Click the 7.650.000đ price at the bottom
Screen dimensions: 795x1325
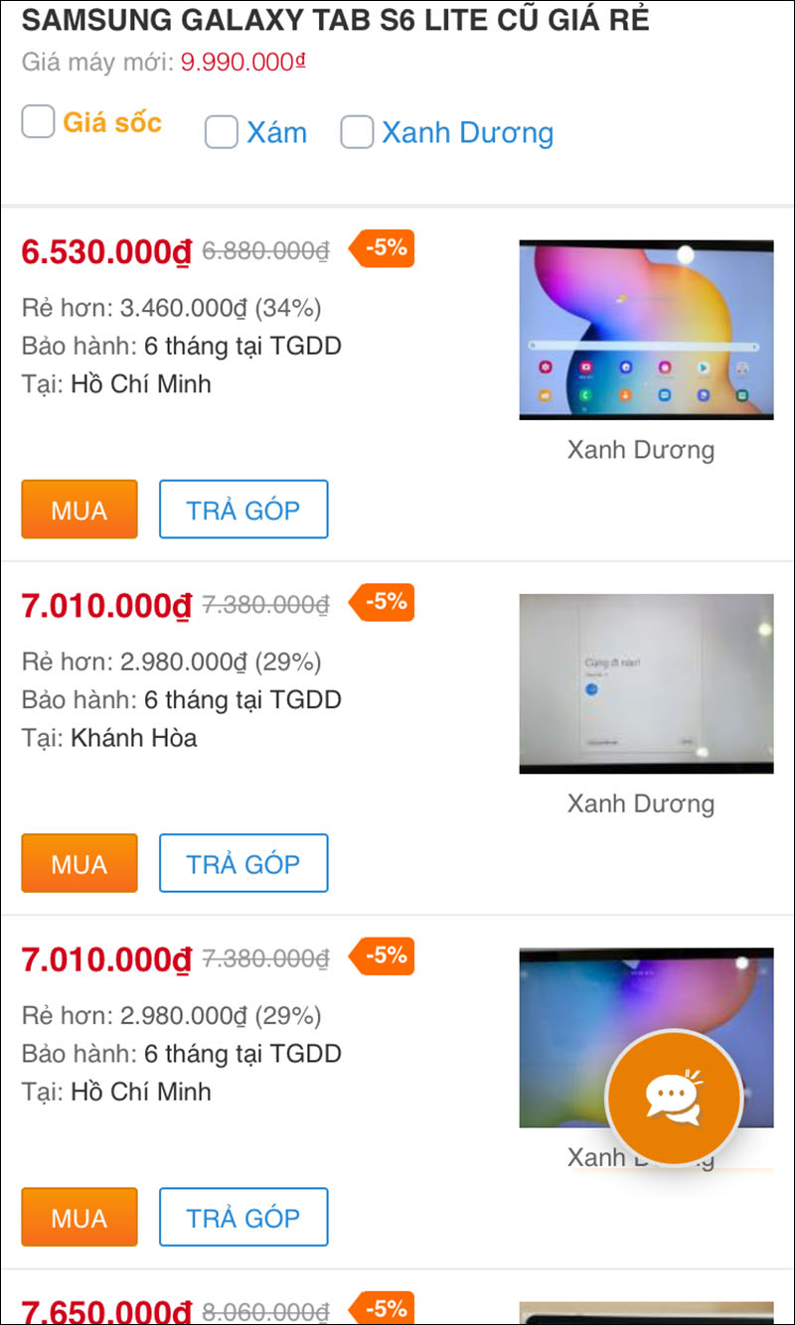point(105,1311)
